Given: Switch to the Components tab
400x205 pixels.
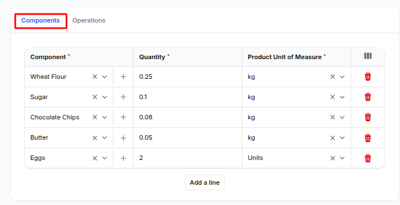Looking at the screenshot, I should [x=41, y=21].
